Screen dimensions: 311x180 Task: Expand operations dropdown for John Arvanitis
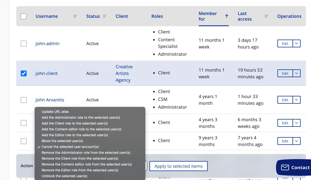[296, 100]
